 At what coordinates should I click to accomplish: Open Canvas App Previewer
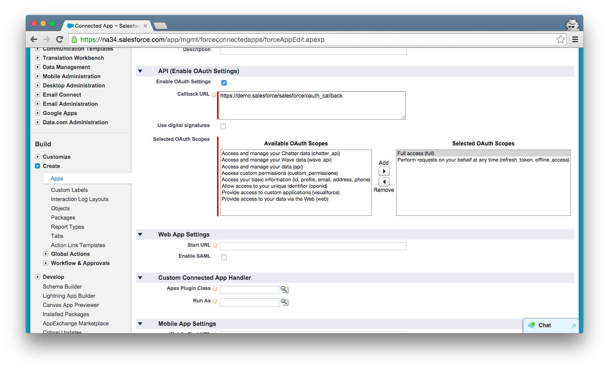[71, 305]
